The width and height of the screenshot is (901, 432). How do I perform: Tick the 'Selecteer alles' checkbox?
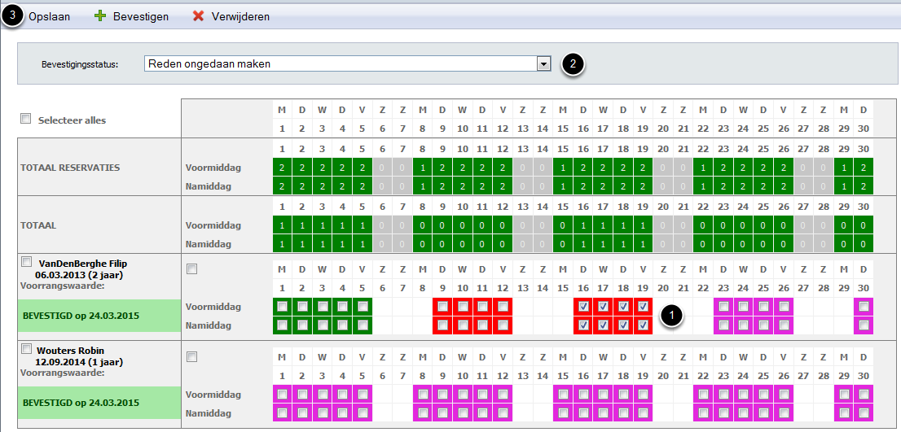tap(26, 119)
